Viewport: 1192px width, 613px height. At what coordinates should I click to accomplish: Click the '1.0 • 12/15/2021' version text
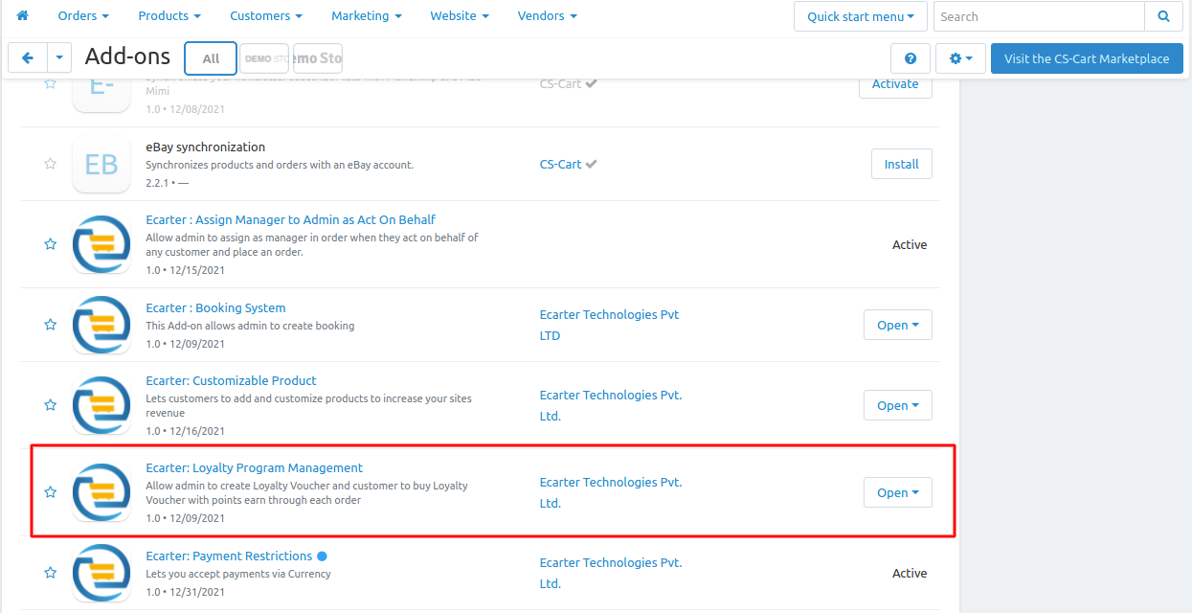(x=186, y=270)
